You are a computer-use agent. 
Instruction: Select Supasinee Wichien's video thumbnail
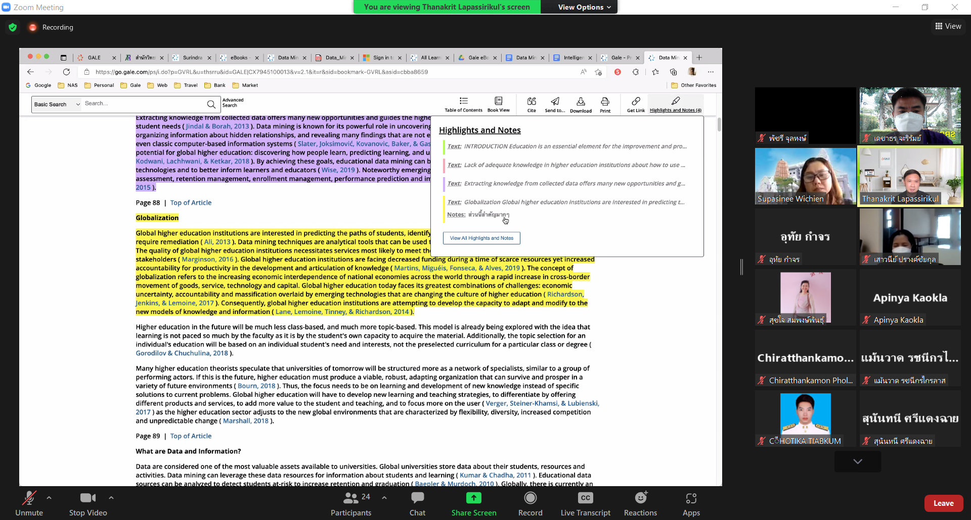tap(805, 176)
